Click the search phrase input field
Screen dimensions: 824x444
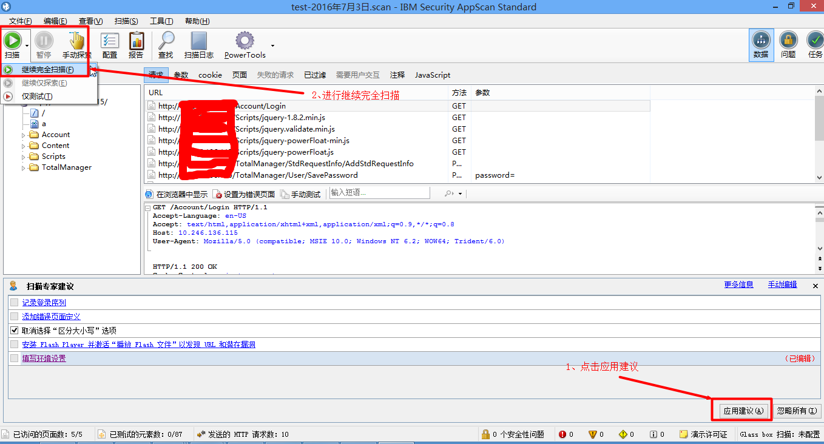click(x=379, y=193)
